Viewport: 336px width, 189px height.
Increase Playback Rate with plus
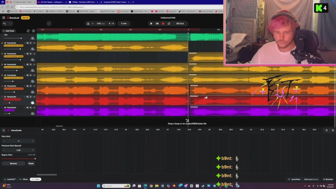pos(33,150)
